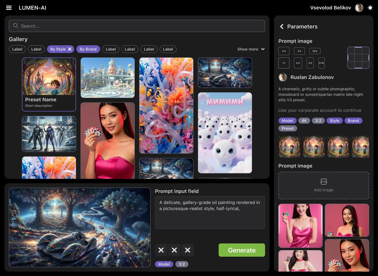Click the middle X button beside Generate

(174, 250)
